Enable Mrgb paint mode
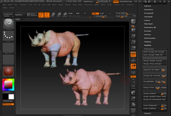Viewport: 171px width, 116px height. 70,13
